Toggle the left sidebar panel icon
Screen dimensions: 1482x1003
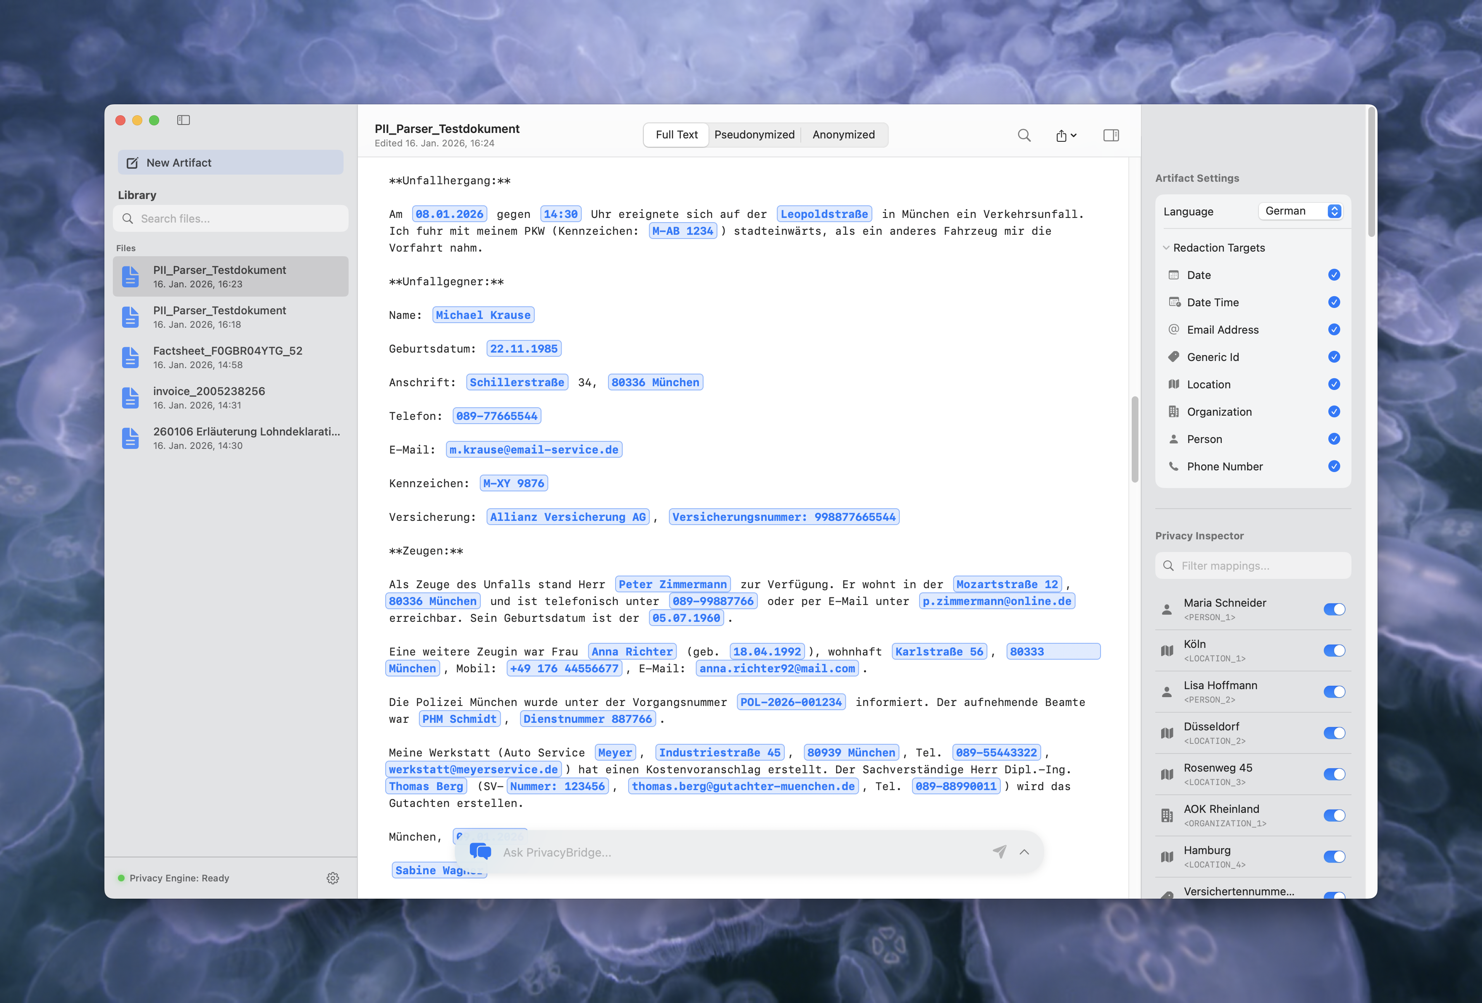coord(184,120)
